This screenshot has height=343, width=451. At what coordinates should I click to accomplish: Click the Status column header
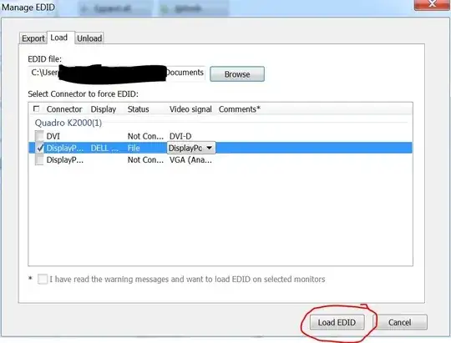coord(139,109)
